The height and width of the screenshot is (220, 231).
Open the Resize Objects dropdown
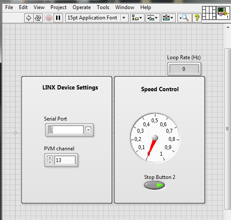point(168,18)
